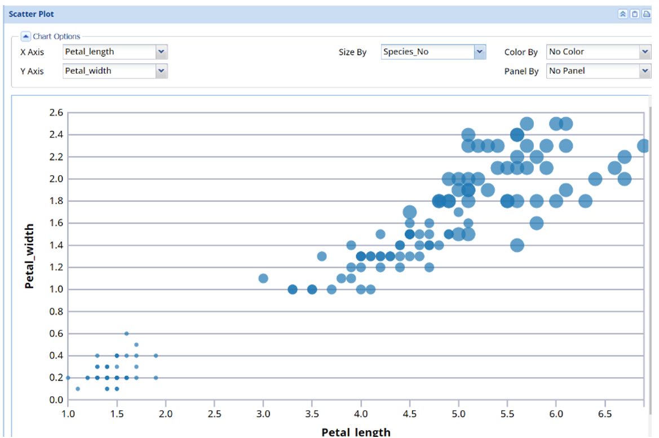The image size is (659, 438).
Task: Click the Species_No Size By field
Action: coord(427,52)
